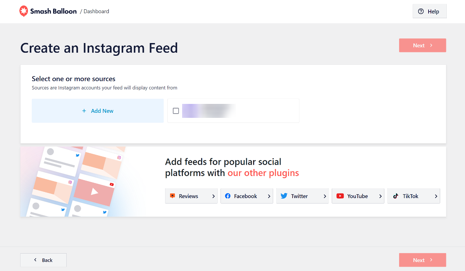465x271 pixels.
Task: Check the blurred Instagram source checkbox
Action: point(176,111)
